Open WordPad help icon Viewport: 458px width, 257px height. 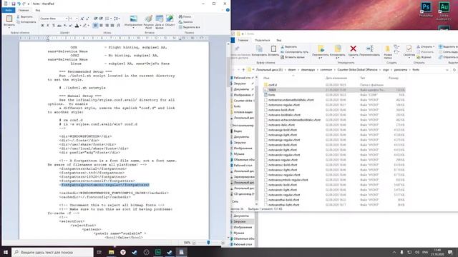(228, 10)
